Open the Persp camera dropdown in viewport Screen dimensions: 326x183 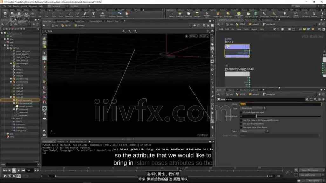(193, 36)
